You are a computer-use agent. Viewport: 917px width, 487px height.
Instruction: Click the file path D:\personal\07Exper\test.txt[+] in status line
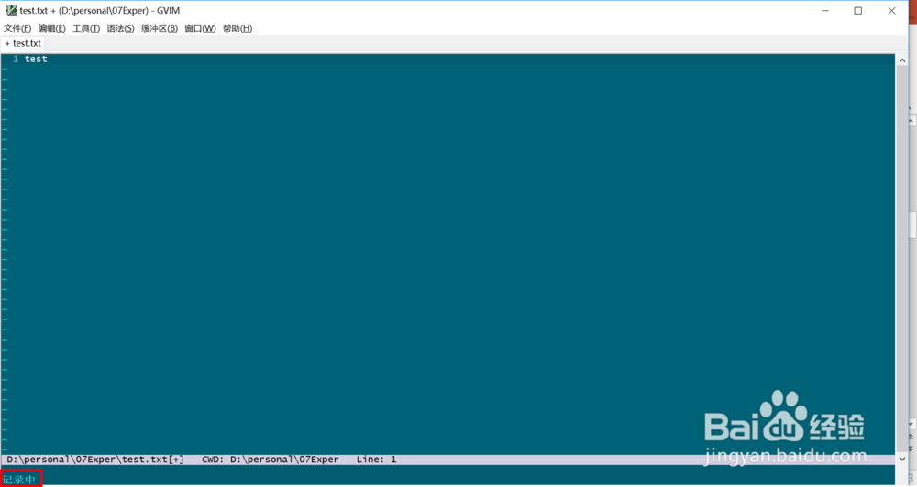[95, 460]
